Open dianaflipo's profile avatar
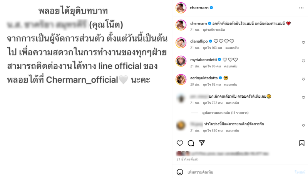The width and height of the screenshot is (308, 178). (181, 43)
